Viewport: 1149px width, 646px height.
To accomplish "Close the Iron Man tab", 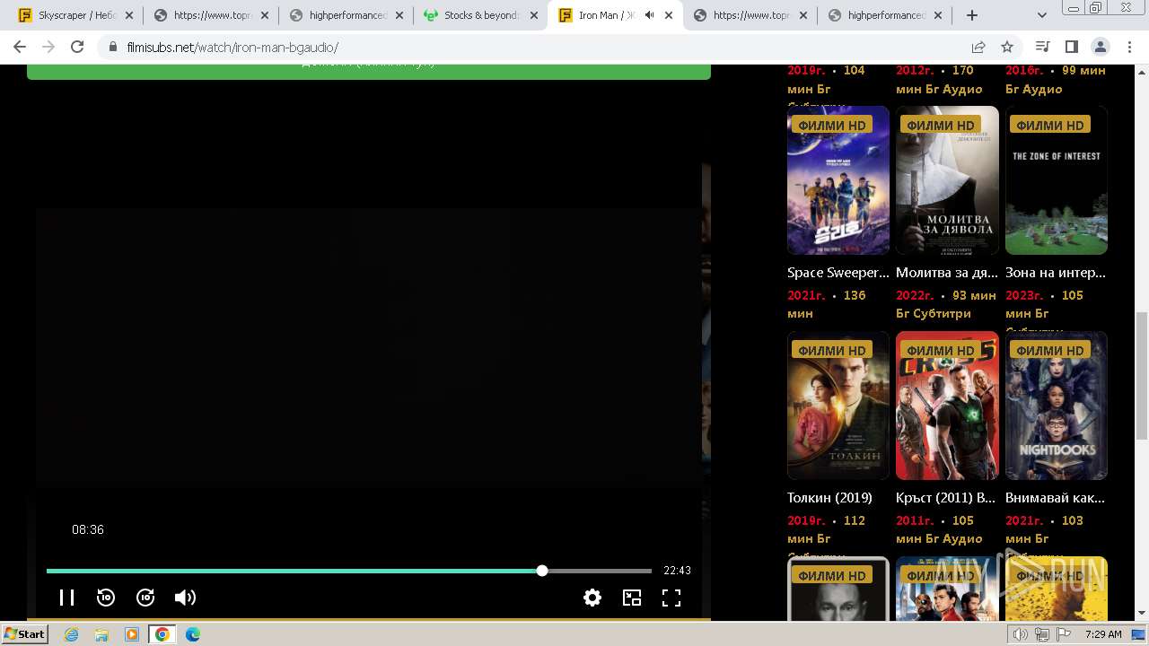I will click(668, 15).
